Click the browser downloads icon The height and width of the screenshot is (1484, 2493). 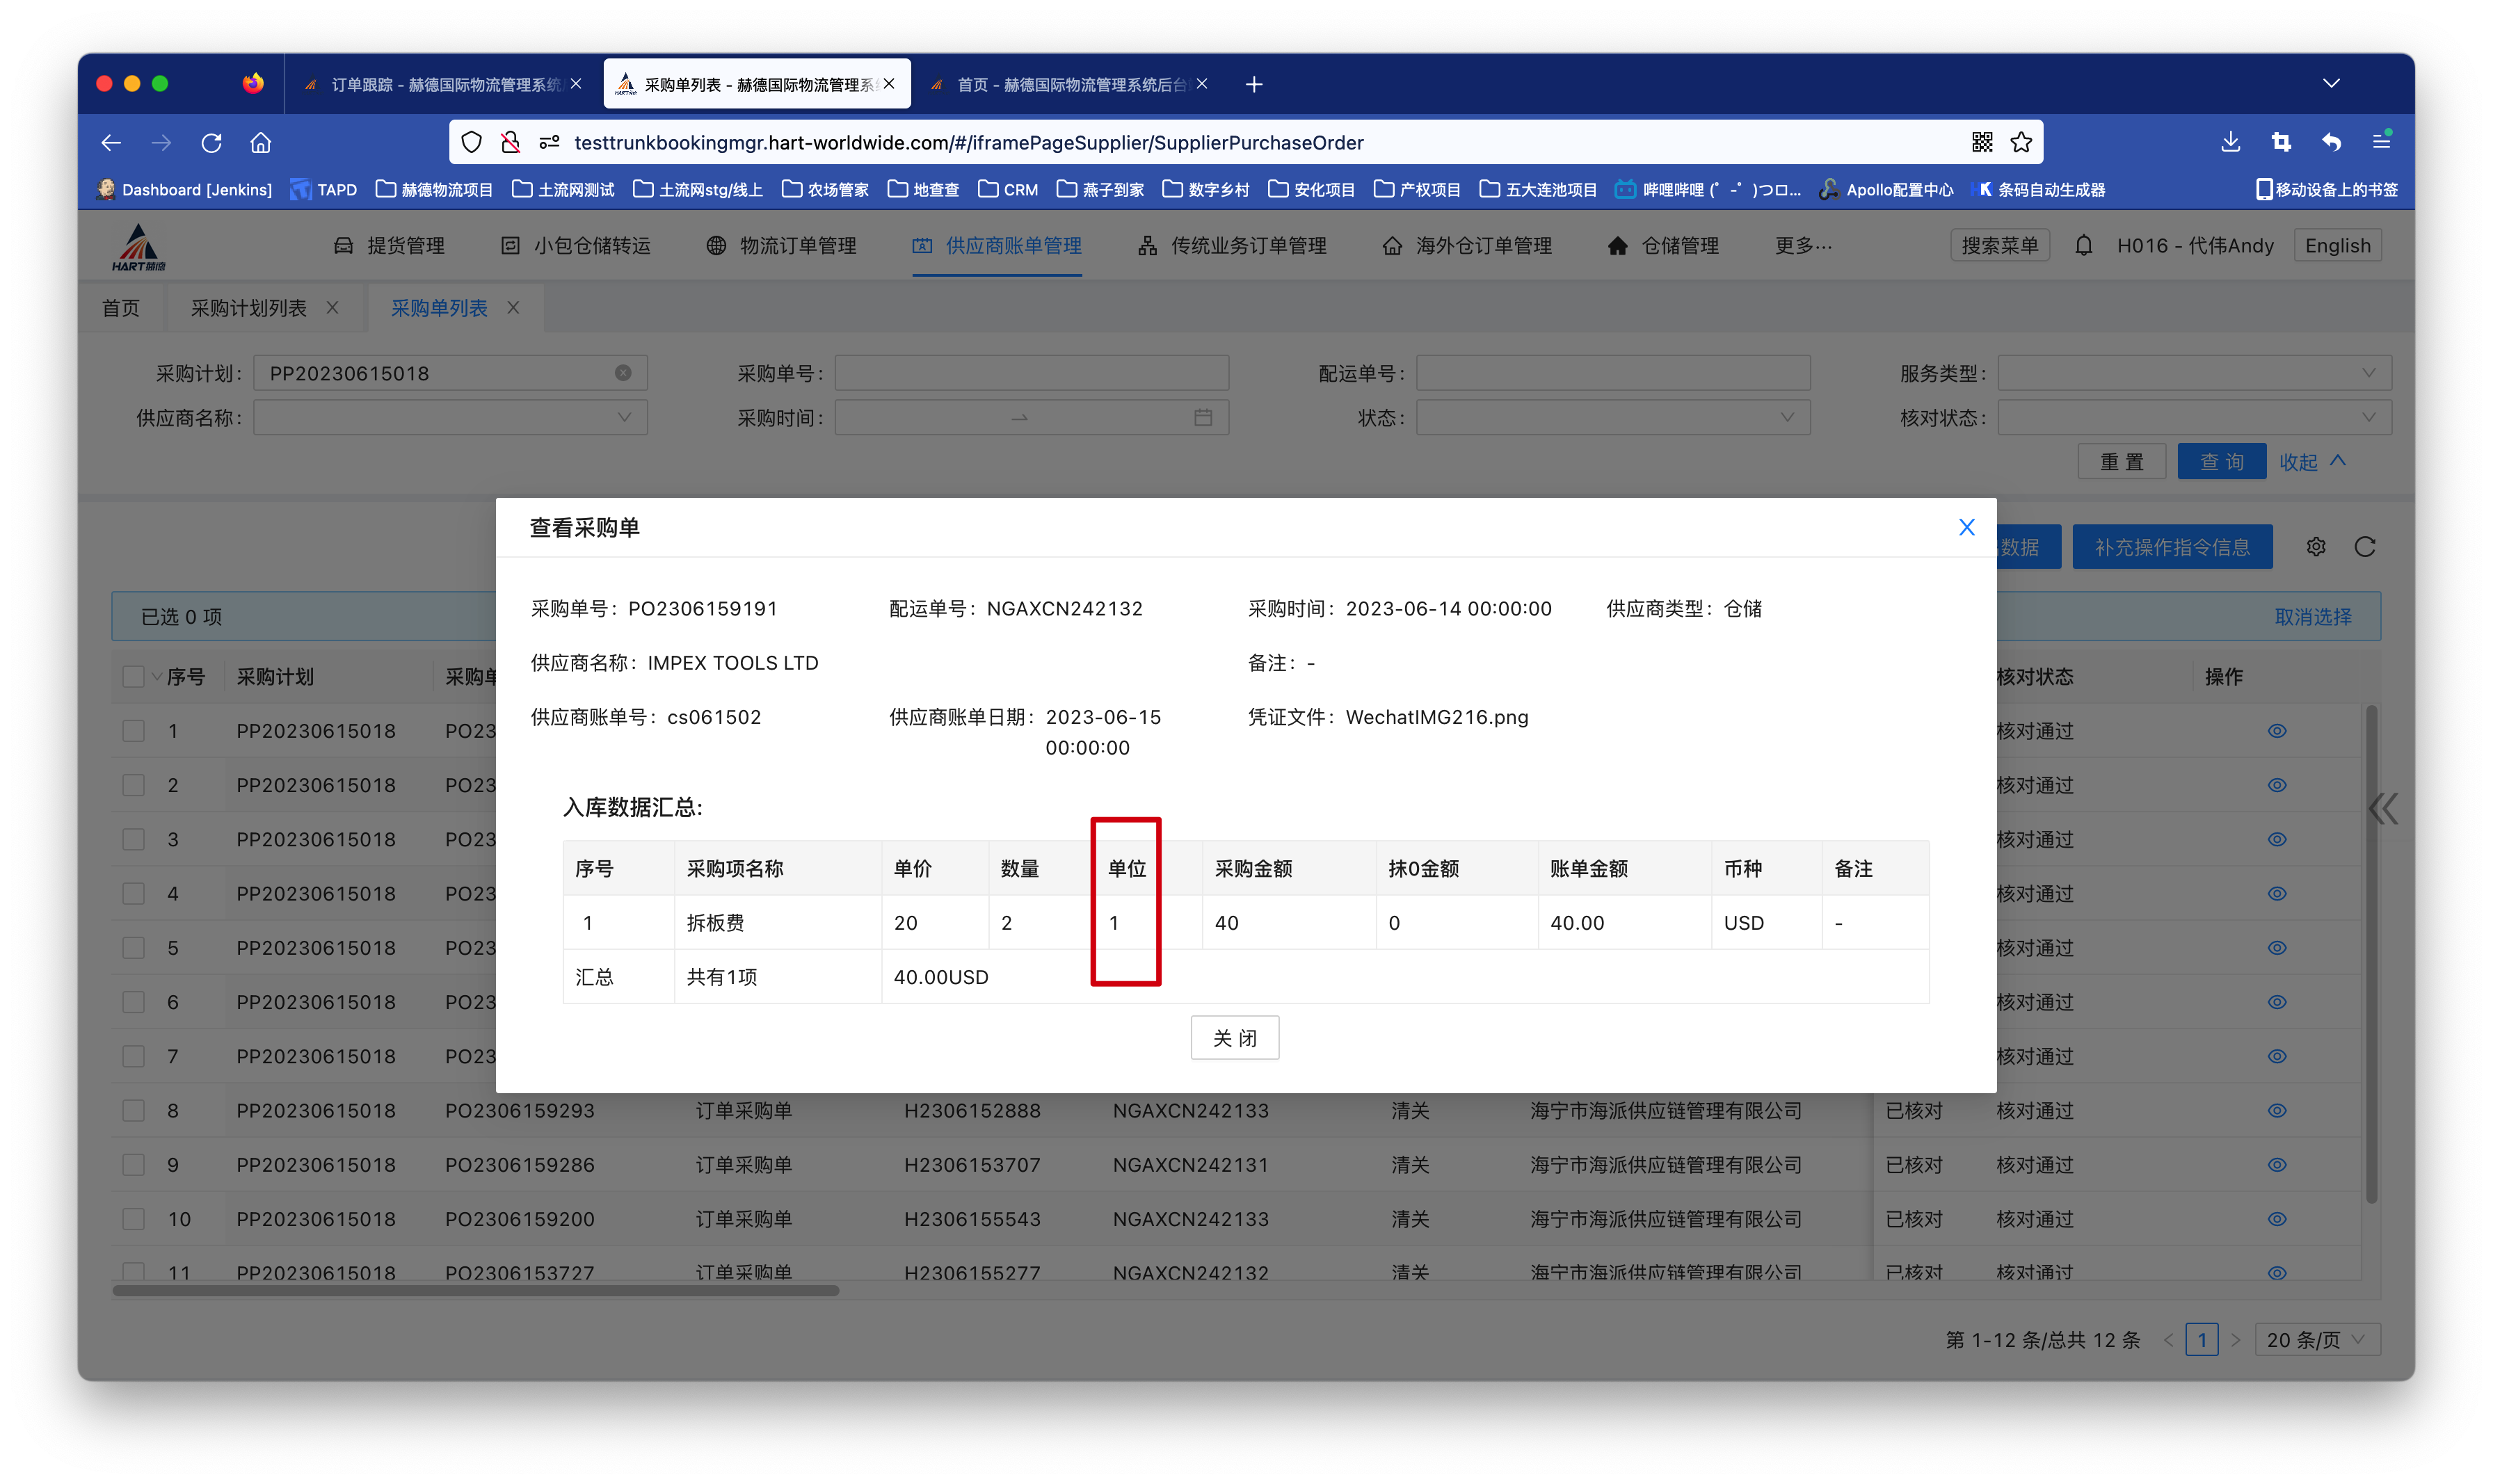click(2230, 143)
